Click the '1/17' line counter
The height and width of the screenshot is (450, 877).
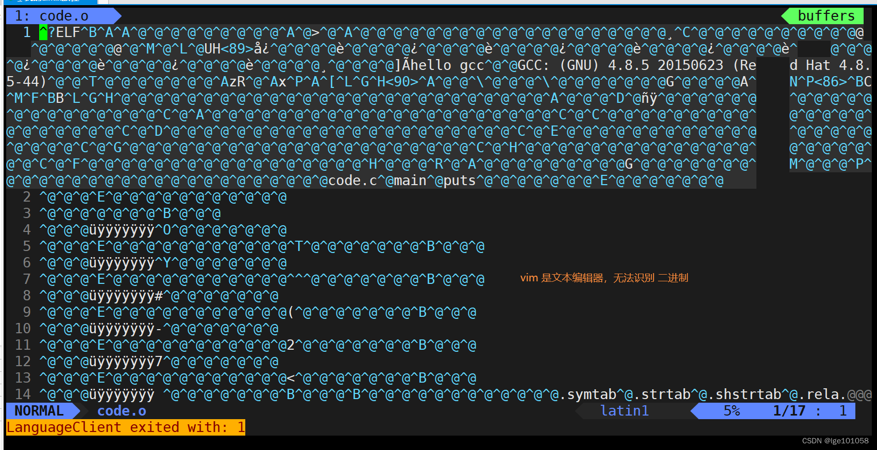click(789, 411)
